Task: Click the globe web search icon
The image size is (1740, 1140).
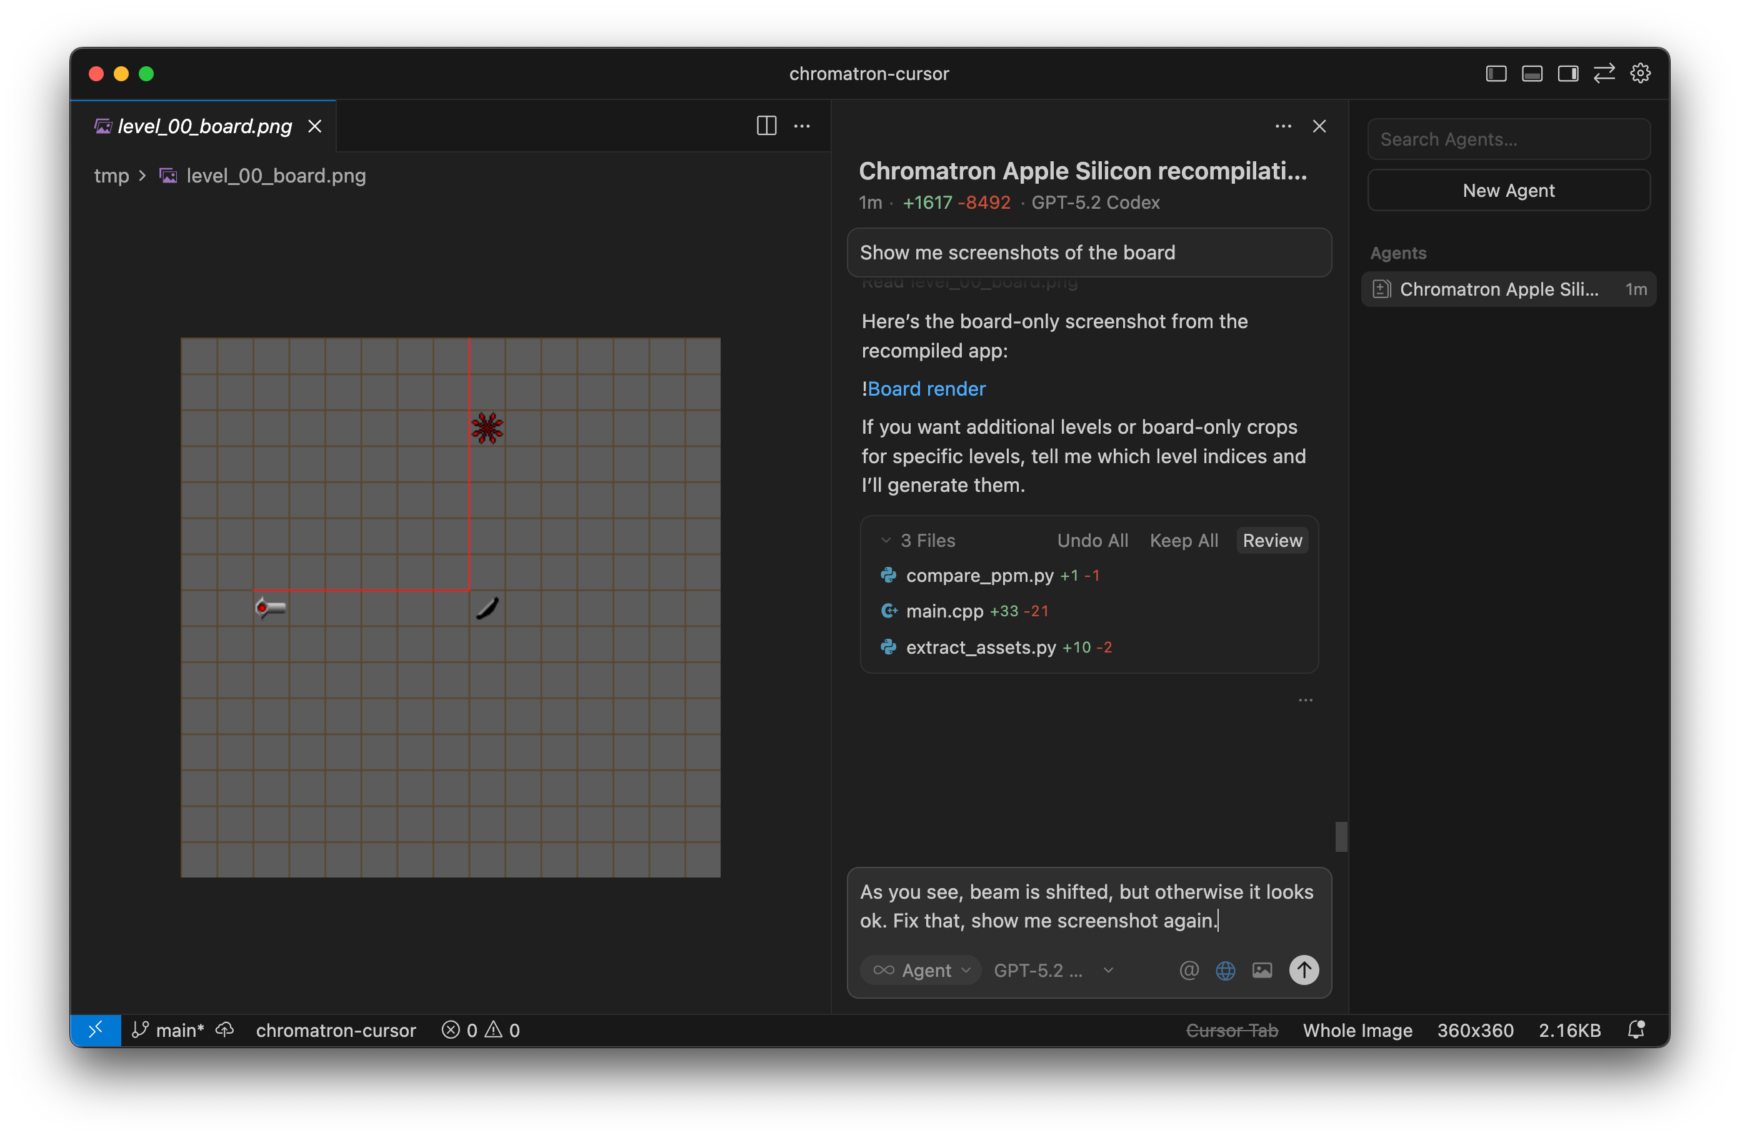Action: tap(1225, 969)
